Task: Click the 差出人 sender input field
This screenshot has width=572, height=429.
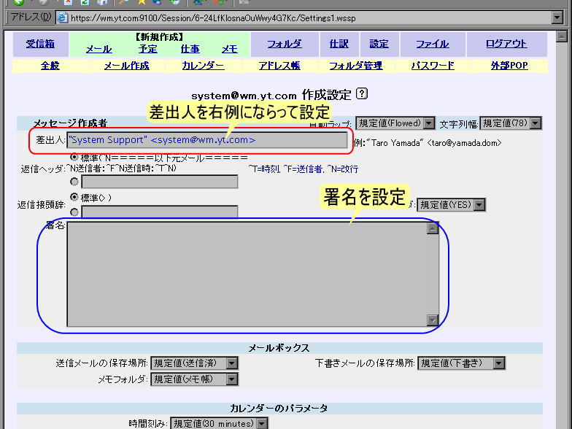Action: pos(207,140)
